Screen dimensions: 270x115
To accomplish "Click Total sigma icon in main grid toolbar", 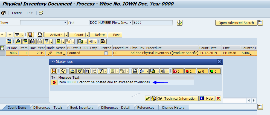I will (58, 41).
